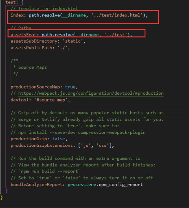Click '../test/index.html' string in index line
Screen dimensions: 189x208
pos(117,15)
